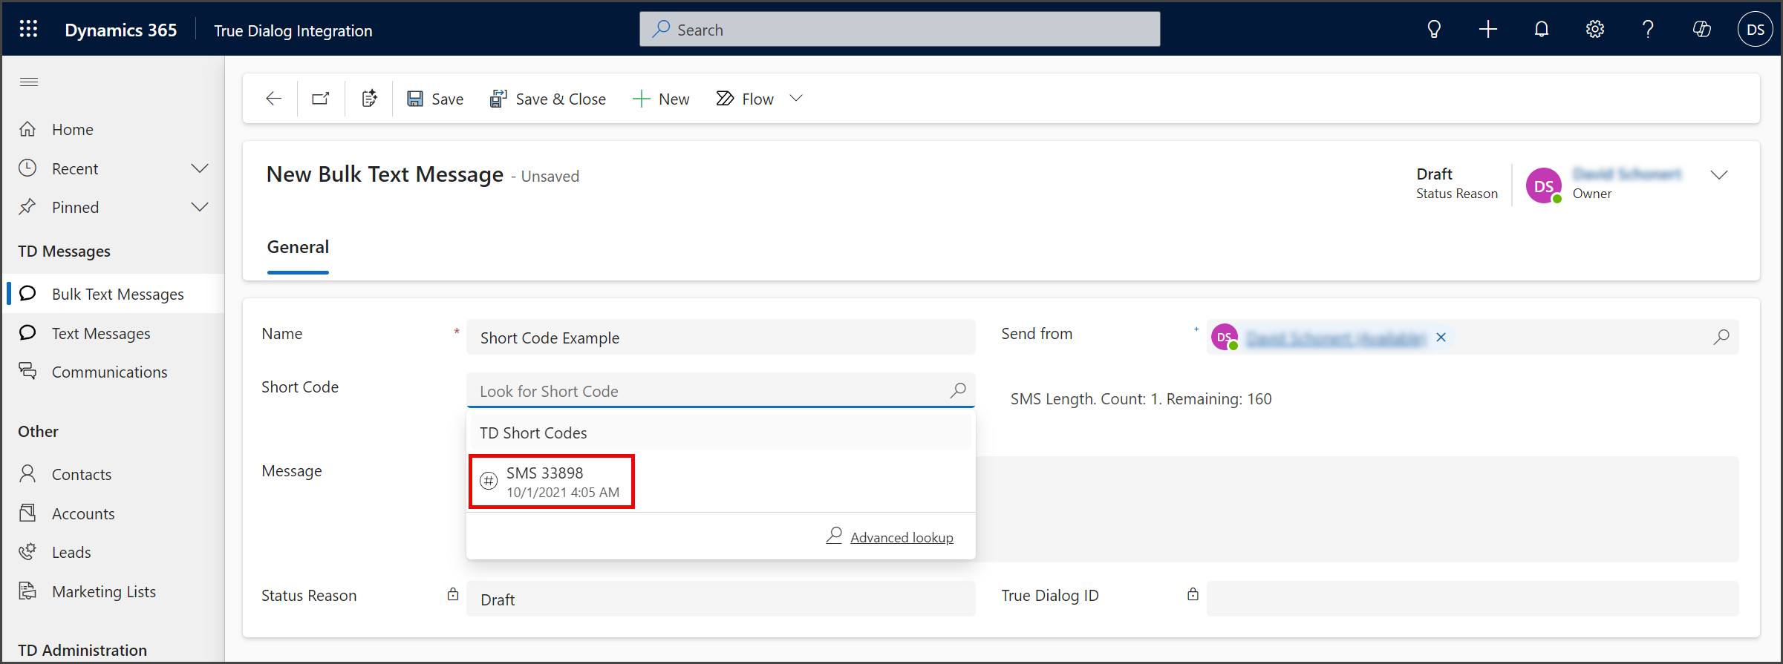Collapse the site map hamburger menu
Image resolution: width=1783 pixels, height=664 pixels.
pos(29,82)
